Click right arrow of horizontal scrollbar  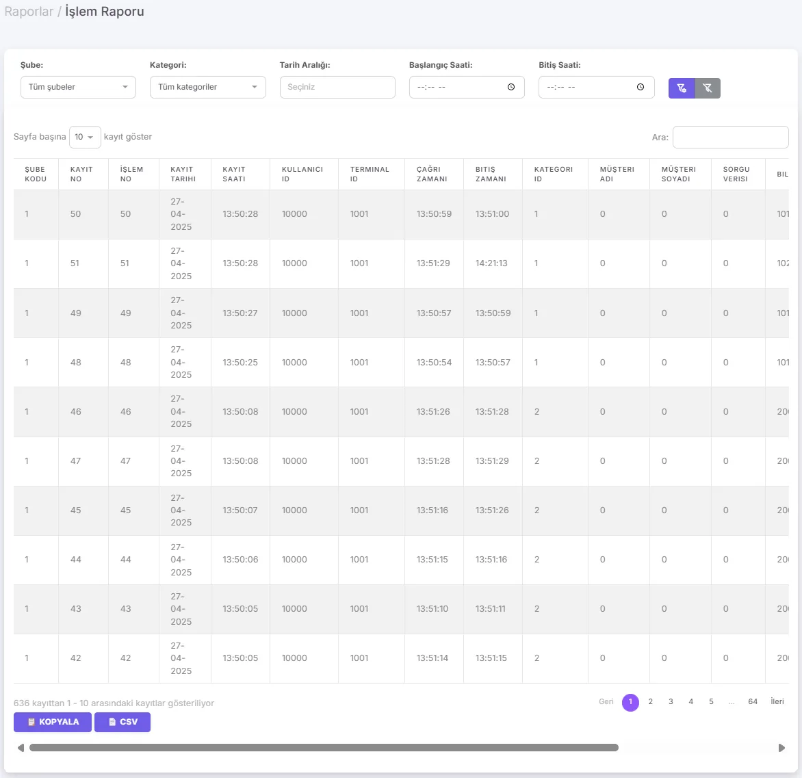tap(781, 748)
